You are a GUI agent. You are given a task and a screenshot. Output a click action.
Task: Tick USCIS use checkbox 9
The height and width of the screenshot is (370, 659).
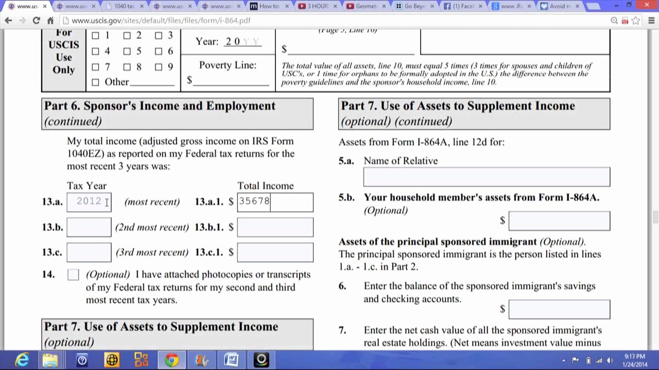tap(159, 67)
